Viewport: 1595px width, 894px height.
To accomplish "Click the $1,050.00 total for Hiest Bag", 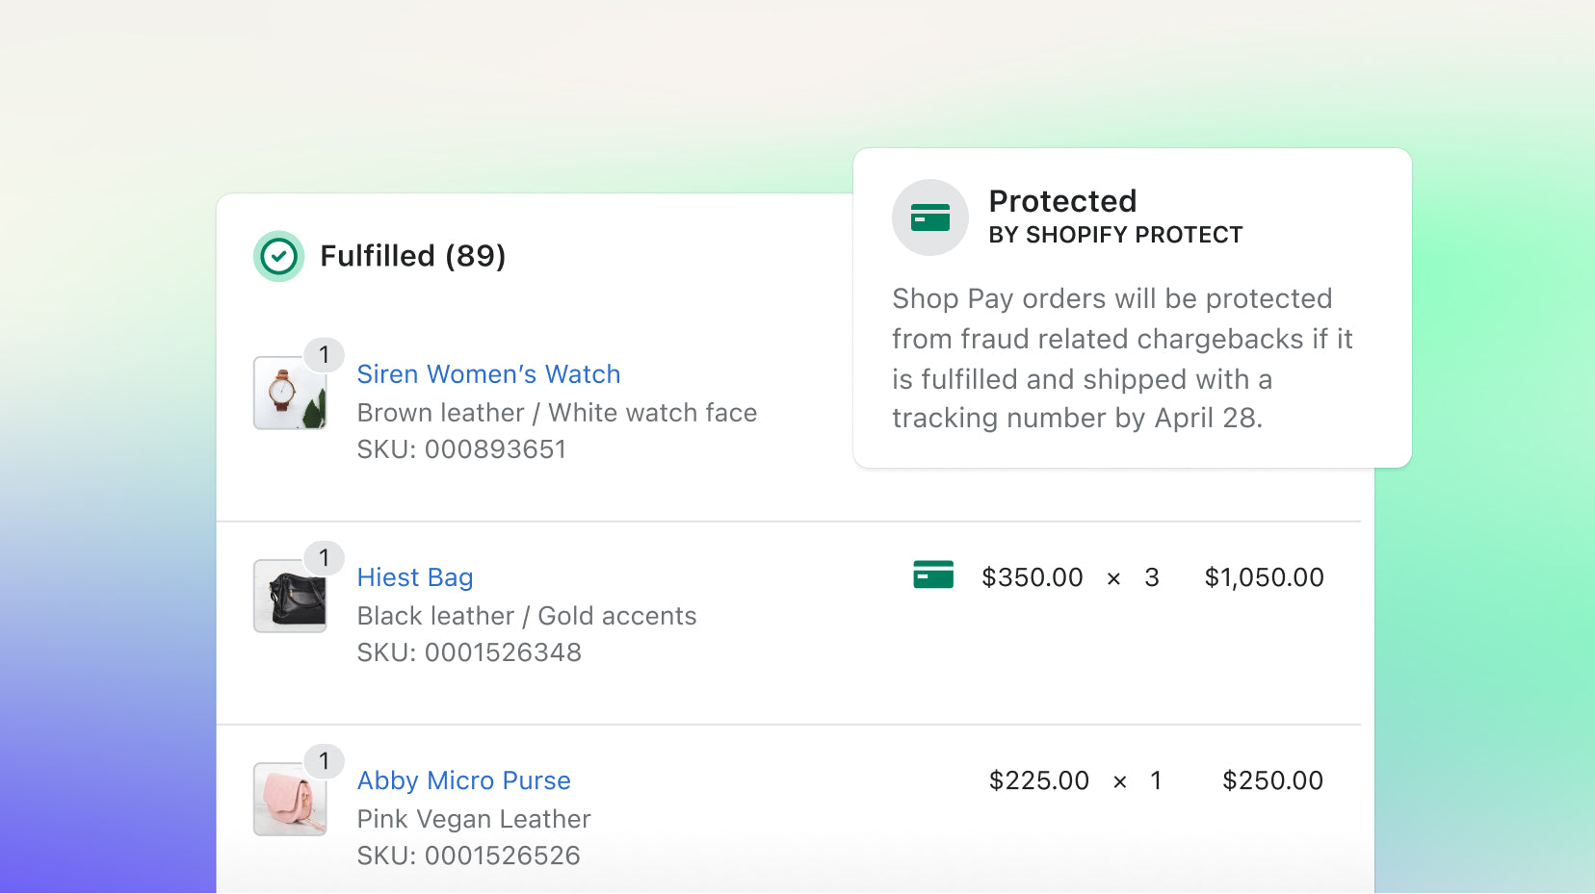I will pyautogui.click(x=1264, y=577).
